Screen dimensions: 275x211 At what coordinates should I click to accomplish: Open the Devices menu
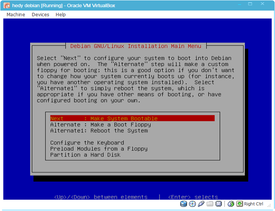(40, 15)
